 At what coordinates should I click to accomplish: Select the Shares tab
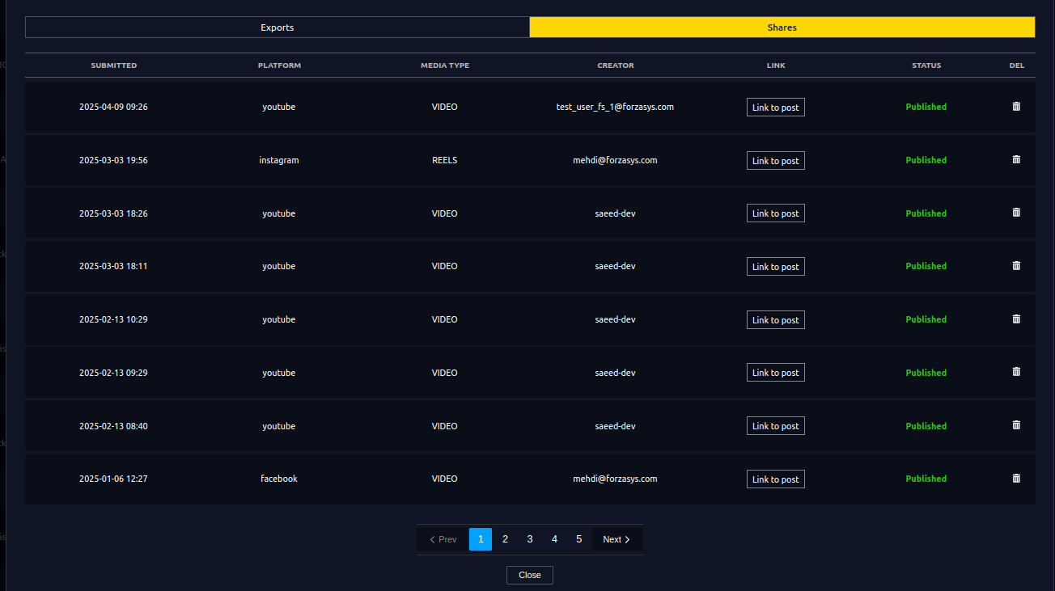pos(782,27)
